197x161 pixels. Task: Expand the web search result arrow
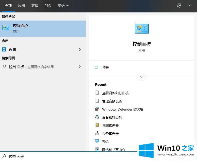click(80, 67)
